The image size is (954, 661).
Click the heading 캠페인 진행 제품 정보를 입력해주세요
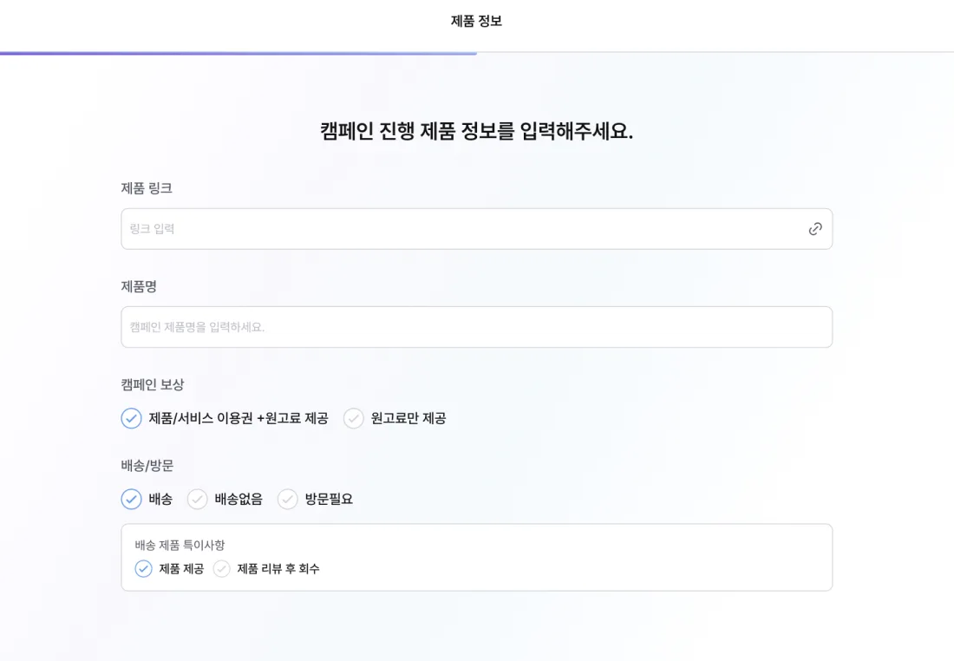[x=476, y=131]
